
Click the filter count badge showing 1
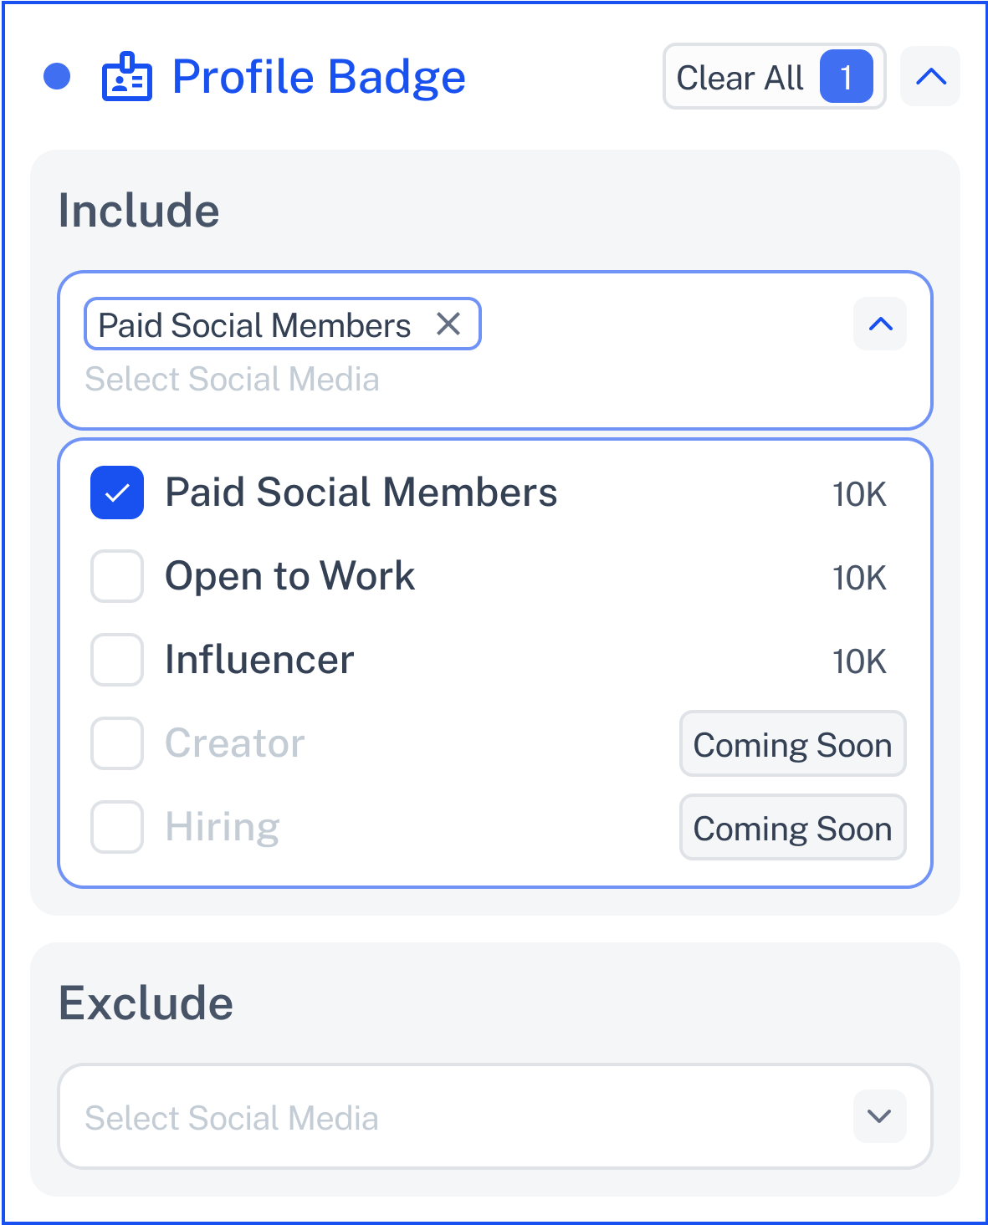[846, 76]
